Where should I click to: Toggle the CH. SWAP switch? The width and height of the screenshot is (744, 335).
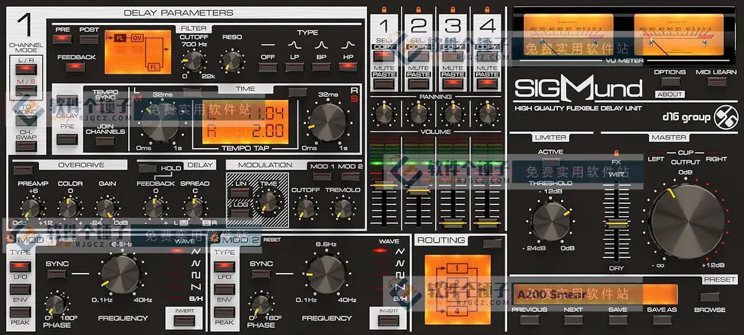(26, 146)
